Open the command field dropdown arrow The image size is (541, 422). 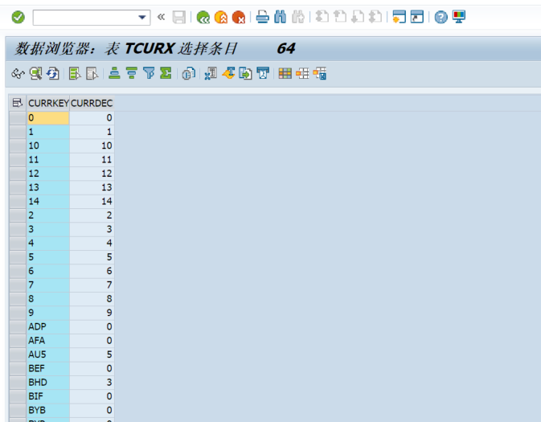pyautogui.click(x=141, y=17)
